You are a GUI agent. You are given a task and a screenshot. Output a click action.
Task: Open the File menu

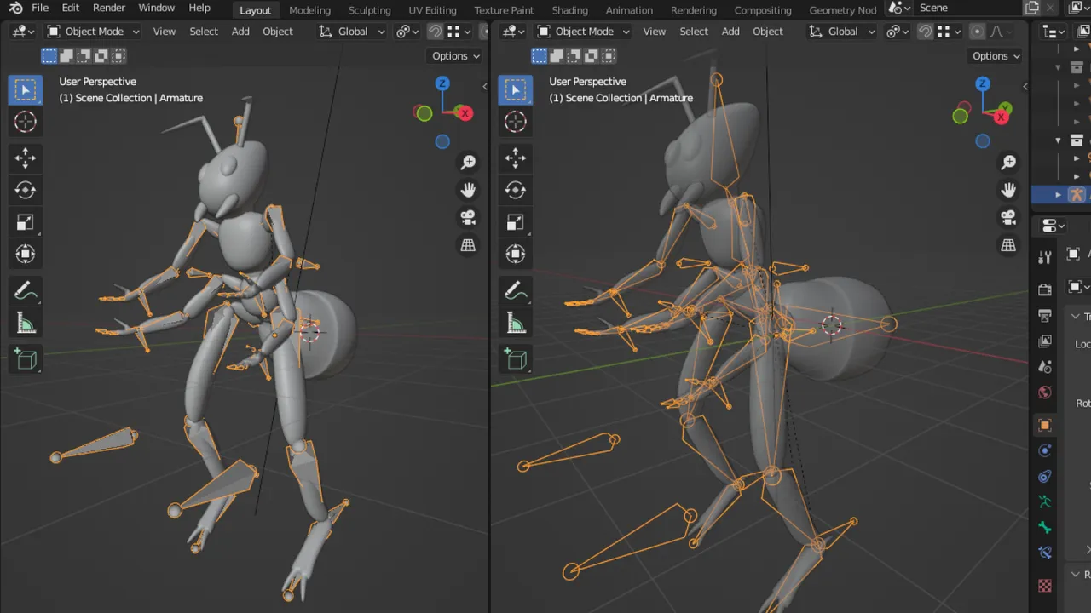point(40,8)
